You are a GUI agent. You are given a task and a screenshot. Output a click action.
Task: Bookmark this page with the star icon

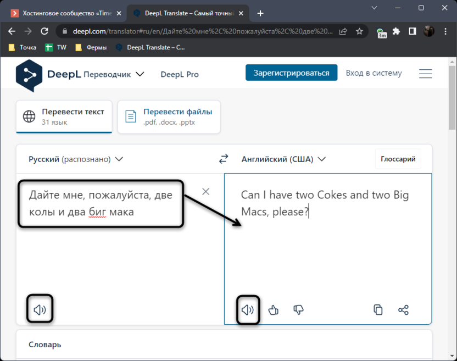(359, 31)
